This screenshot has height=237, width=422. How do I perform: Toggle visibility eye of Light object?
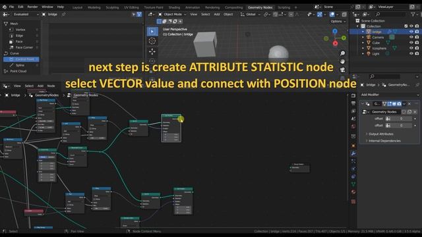[x=411, y=53]
